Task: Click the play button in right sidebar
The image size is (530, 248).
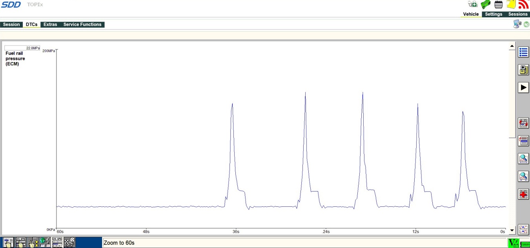Action: coord(523,87)
